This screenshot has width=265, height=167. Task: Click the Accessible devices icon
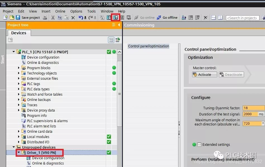point(184,17)
